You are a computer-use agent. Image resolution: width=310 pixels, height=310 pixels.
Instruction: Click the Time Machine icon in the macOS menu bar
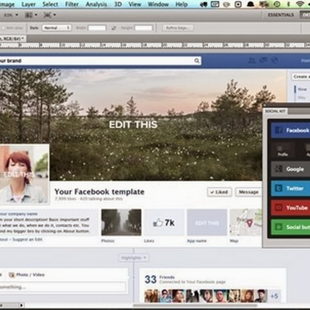(277, 4)
